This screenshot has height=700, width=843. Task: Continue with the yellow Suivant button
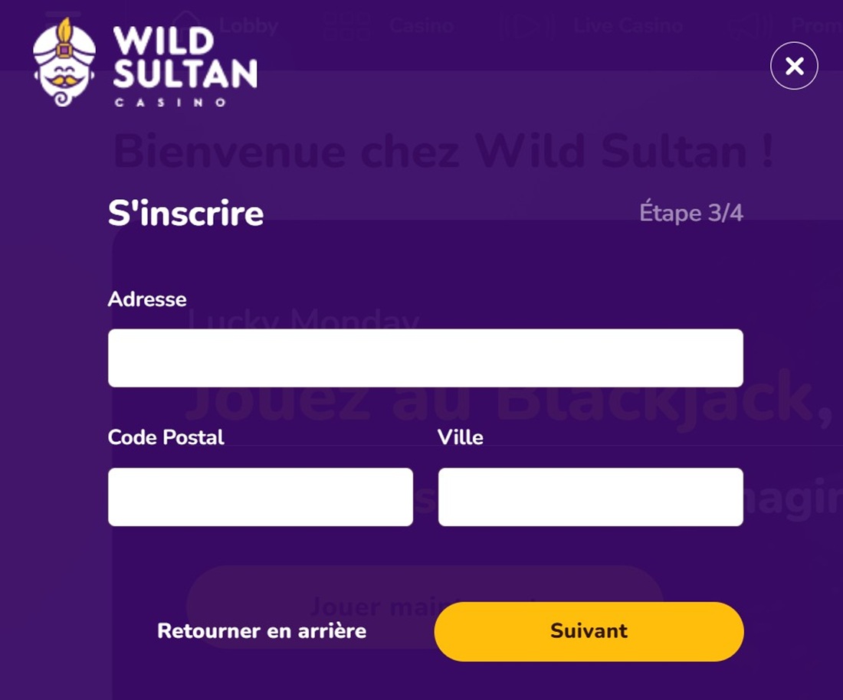589,631
